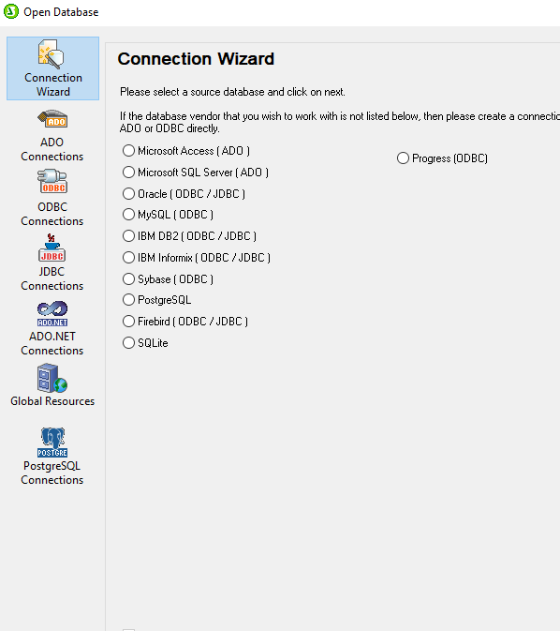The image size is (560, 631).
Task: Pick Sybase (ODBC) radio button
Action: pos(128,278)
